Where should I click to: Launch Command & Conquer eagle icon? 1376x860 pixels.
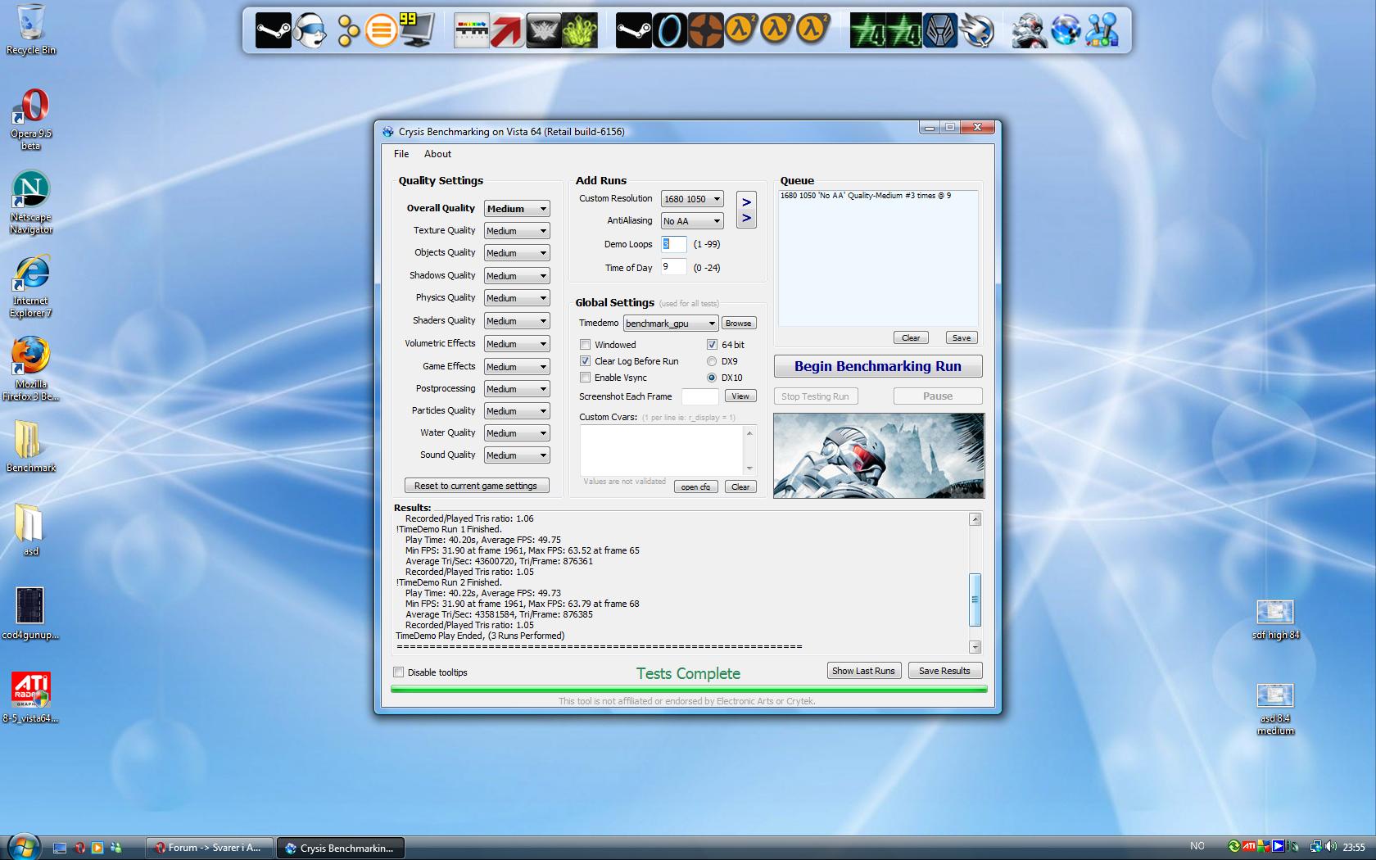(976, 31)
